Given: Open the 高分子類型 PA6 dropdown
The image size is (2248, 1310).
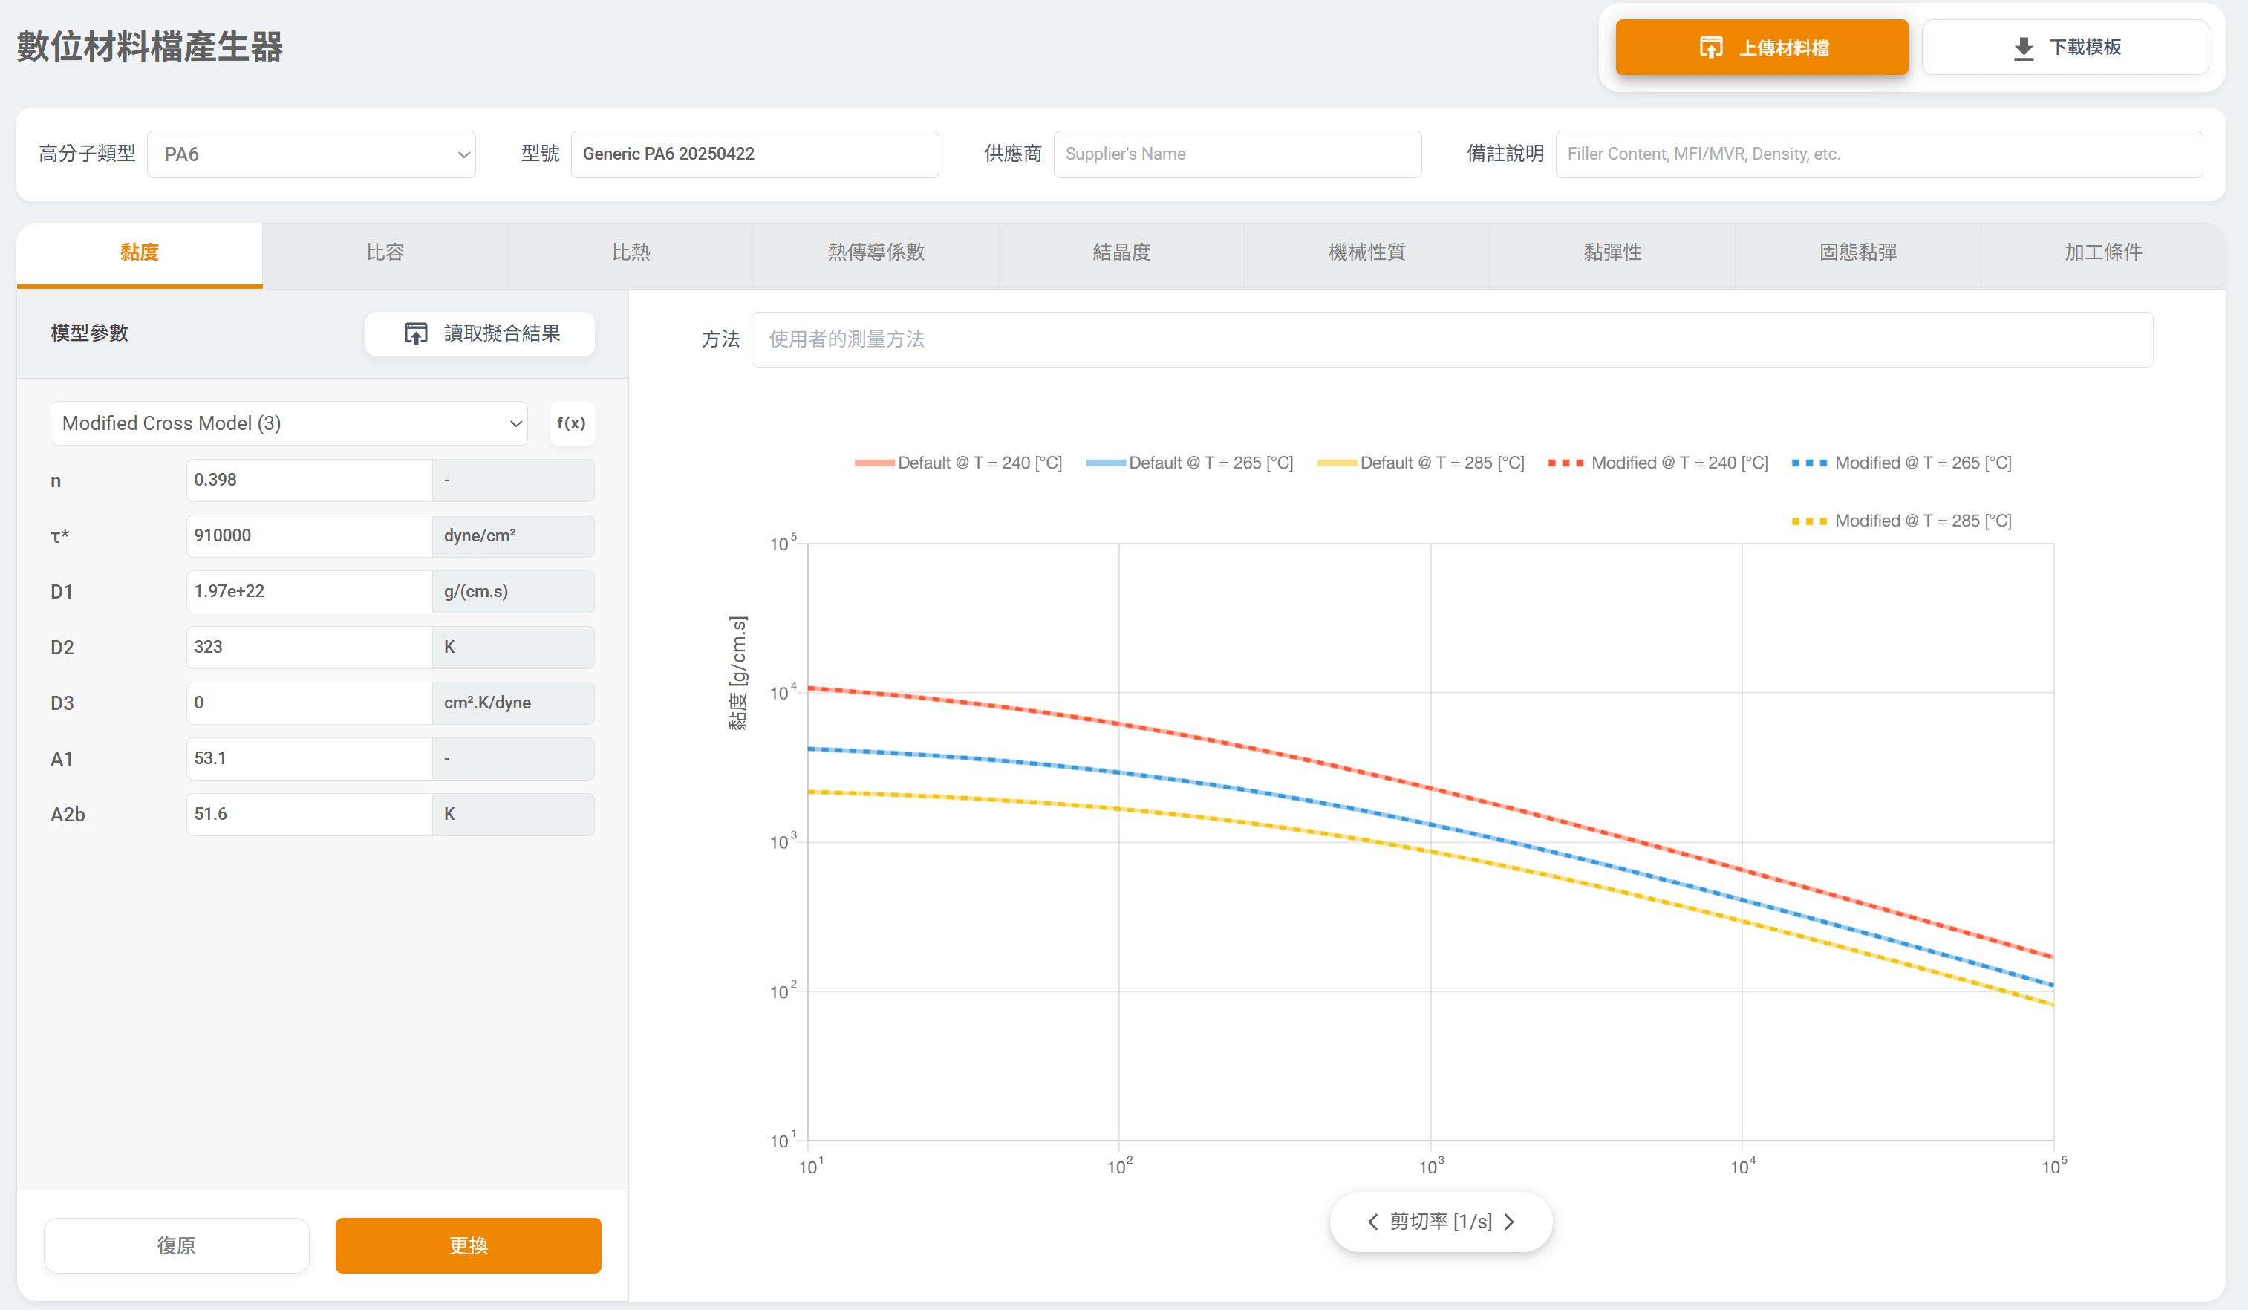Looking at the screenshot, I should (x=310, y=154).
